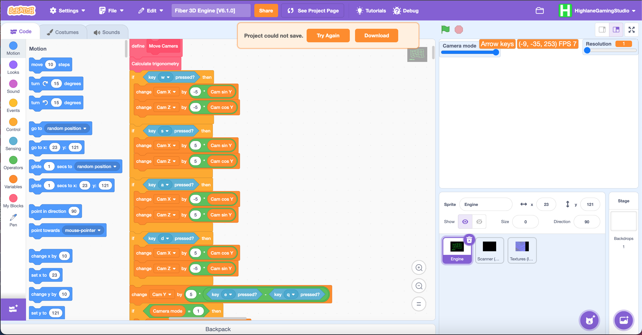Open Tutorials from the menu bar

[371, 11]
